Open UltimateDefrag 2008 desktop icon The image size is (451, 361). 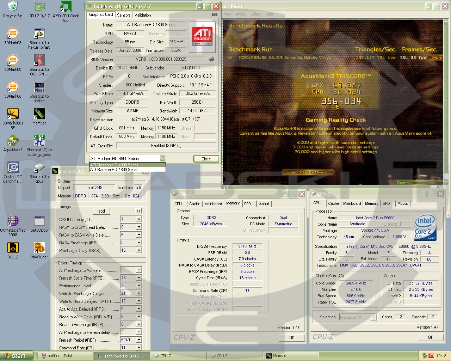pos(13,226)
